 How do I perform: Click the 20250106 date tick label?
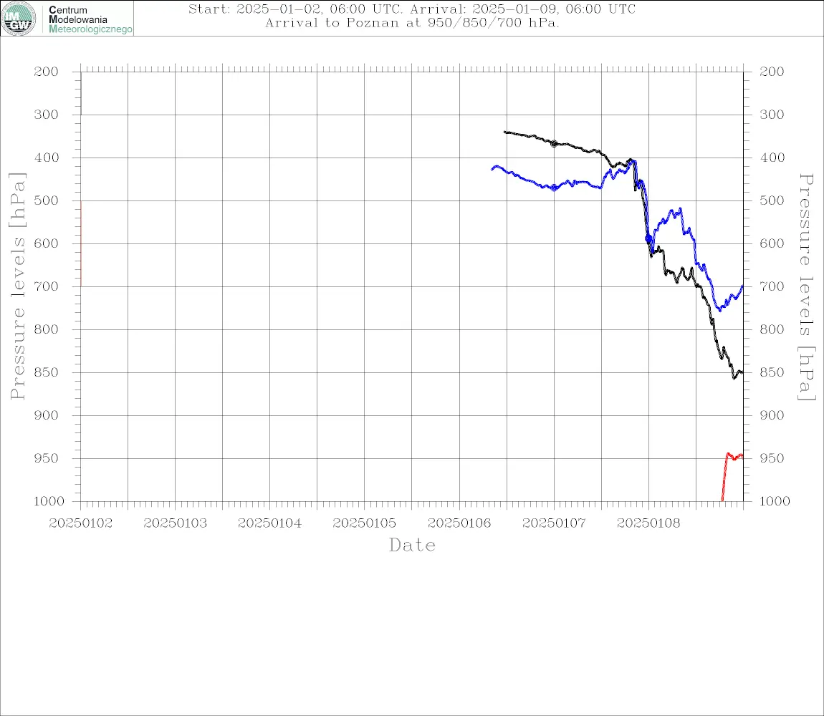(x=459, y=523)
